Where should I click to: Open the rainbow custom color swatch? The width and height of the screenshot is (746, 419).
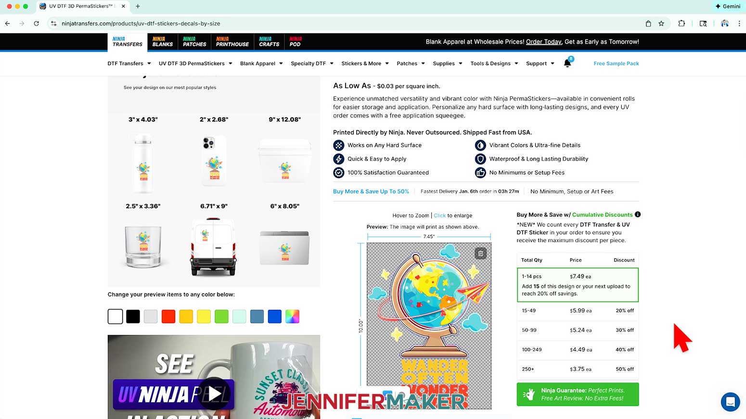292,316
